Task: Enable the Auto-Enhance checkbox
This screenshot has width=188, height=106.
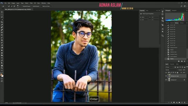Action: click(32, 6)
